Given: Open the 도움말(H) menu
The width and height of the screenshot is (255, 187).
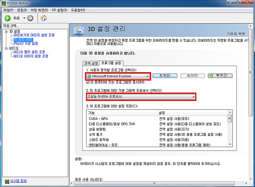Looking at the screenshot, I should point(78,10).
